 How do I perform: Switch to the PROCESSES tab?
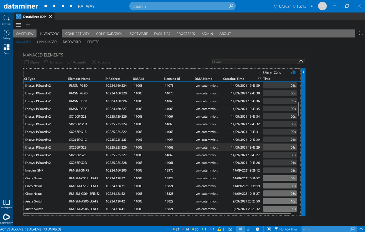[x=186, y=34]
